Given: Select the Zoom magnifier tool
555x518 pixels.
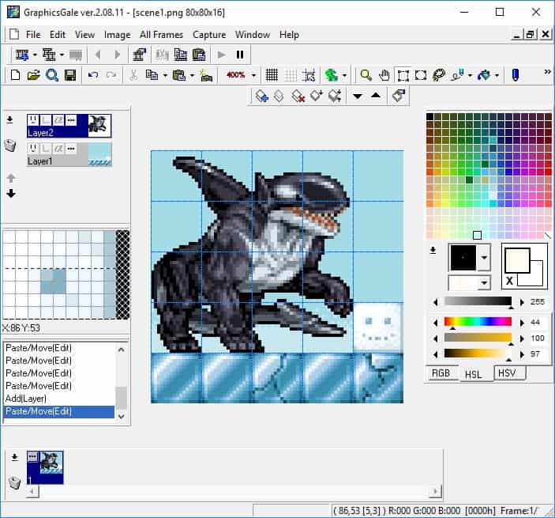Looking at the screenshot, I should coord(366,75).
